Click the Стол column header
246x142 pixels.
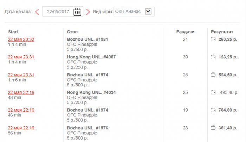click(72, 32)
